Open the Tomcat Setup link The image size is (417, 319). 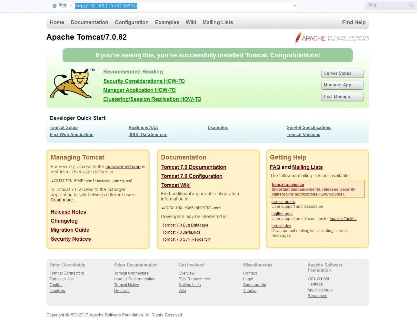(x=64, y=128)
